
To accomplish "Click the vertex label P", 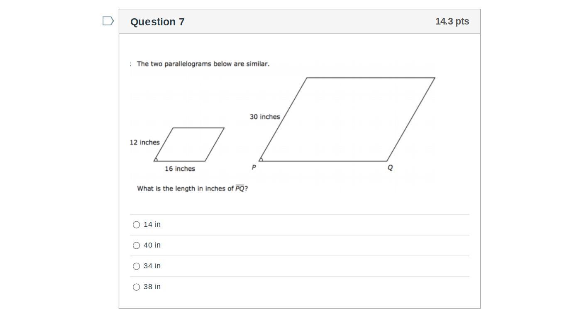I will (x=254, y=167).
